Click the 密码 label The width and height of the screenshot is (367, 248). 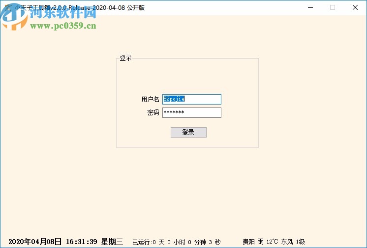pyautogui.click(x=153, y=112)
